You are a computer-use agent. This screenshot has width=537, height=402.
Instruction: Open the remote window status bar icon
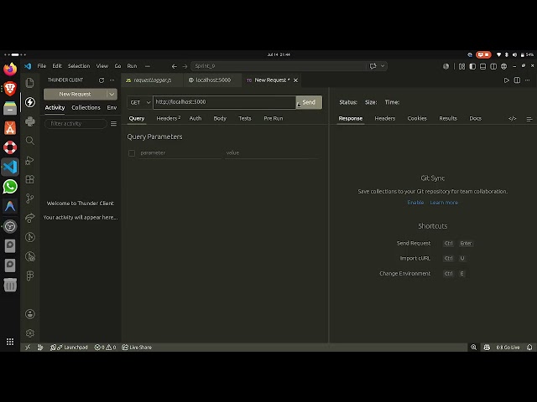tap(28, 347)
